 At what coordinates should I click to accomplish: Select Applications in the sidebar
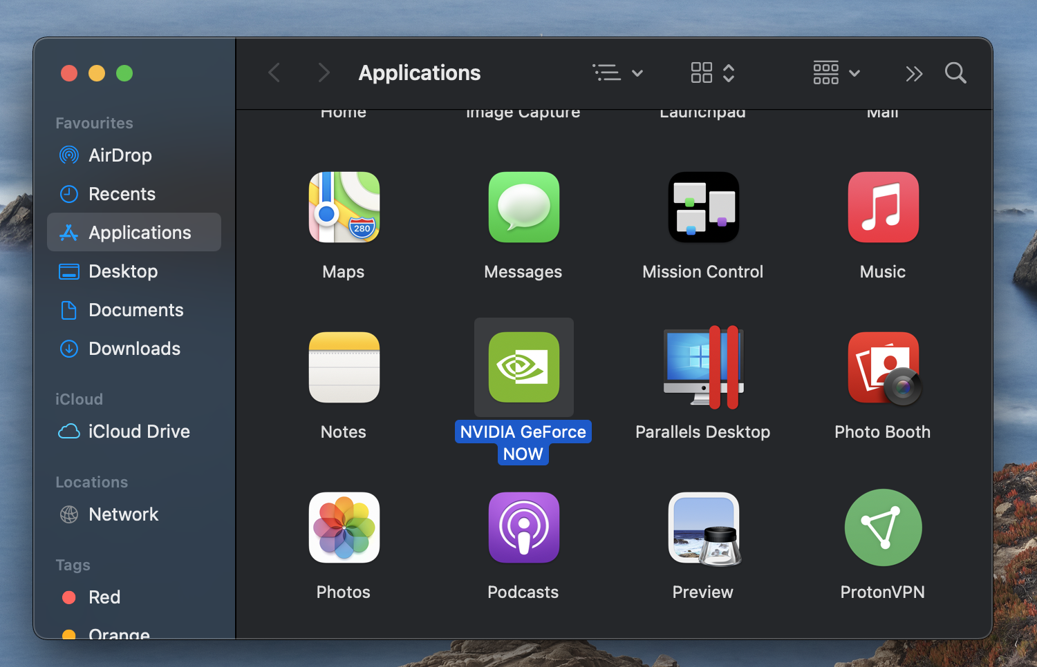click(134, 233)
